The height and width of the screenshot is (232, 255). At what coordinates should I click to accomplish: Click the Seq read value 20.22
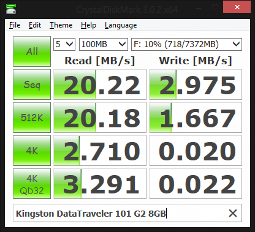100,84
